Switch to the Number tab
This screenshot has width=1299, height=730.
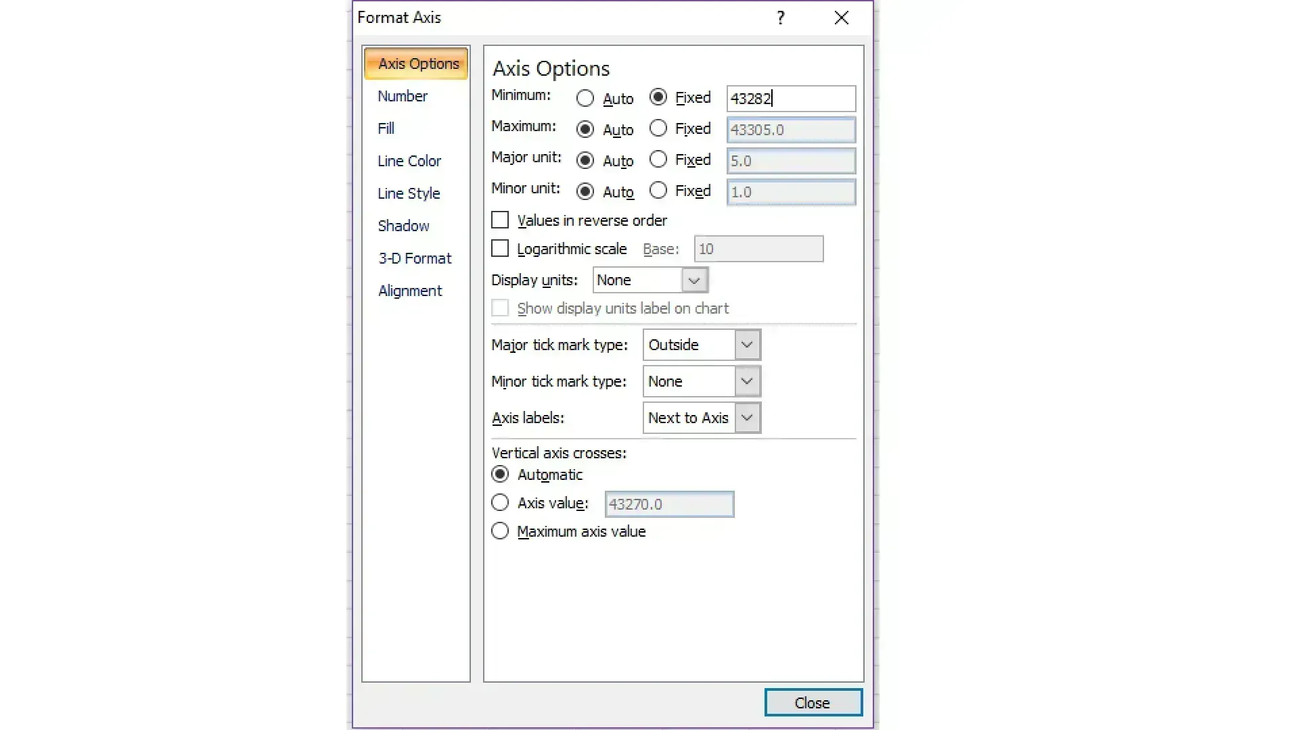(x=403, y=96)
